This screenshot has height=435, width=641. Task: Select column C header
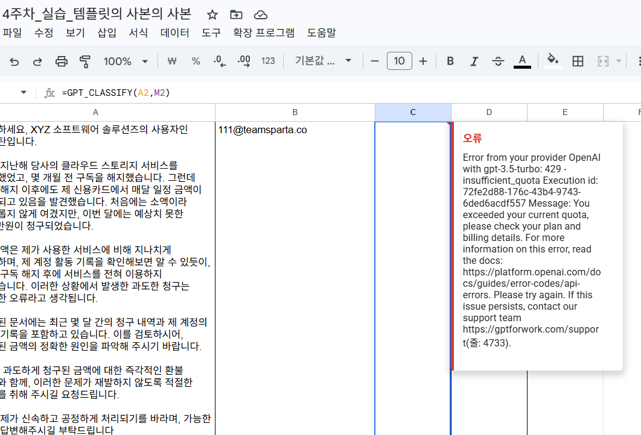click(x=413, y=112)
